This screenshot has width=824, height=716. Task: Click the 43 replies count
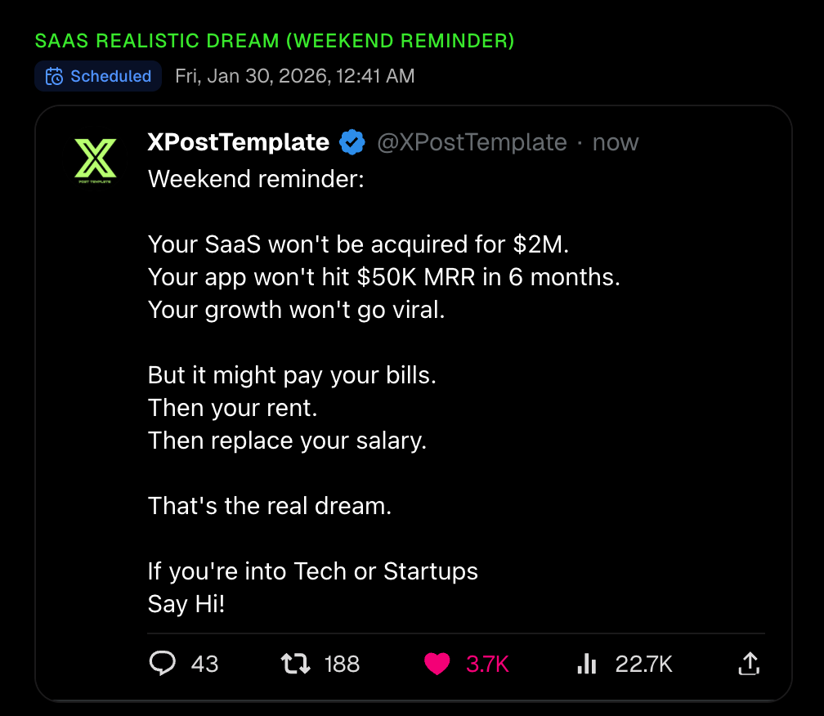[204, 664]
